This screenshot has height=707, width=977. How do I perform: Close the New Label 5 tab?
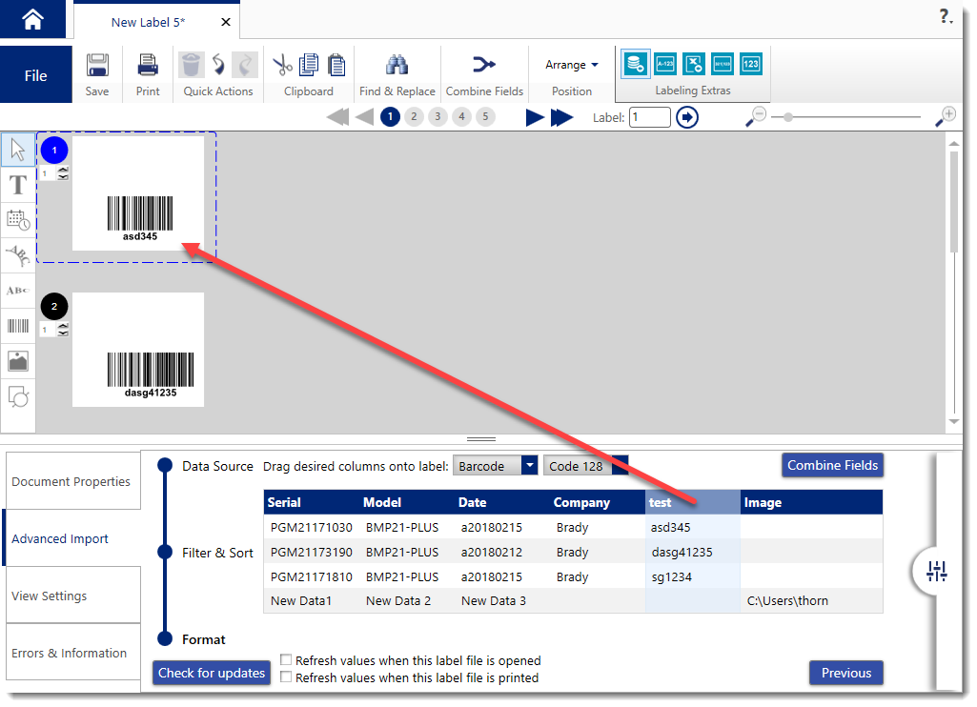click(x=226, y=23)
